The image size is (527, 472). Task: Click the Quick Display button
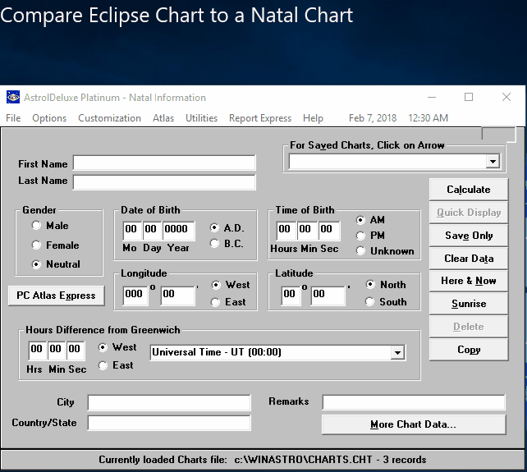point(469,213)
